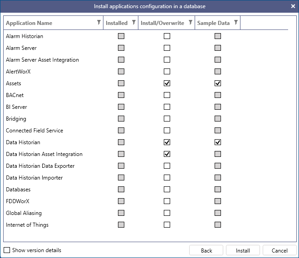Select the Global Aliasing application name

point(24,213)
